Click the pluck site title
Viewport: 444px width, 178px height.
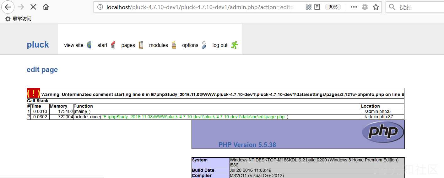[x=38, y=45]
